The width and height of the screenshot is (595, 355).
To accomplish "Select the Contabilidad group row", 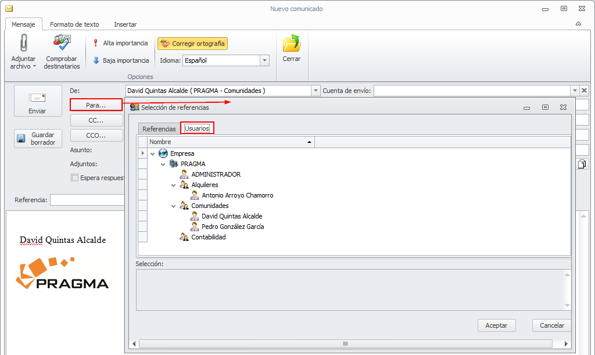I will (209, 237).
